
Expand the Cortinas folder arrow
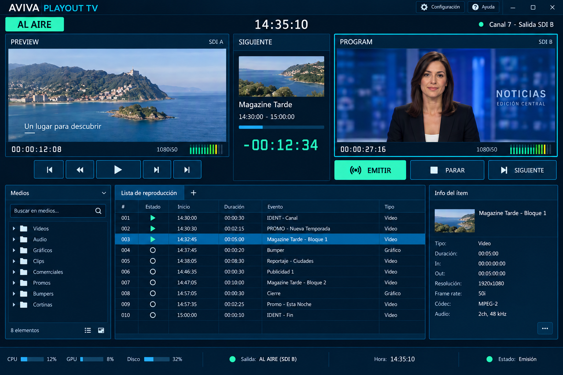(x=14, y=305)
